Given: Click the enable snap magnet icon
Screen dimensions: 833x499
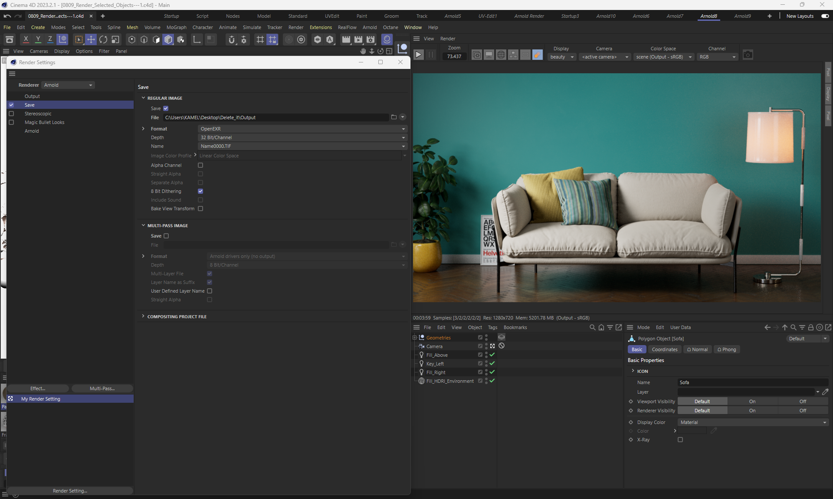Looking at the screenshot, I should coord(232,40).
